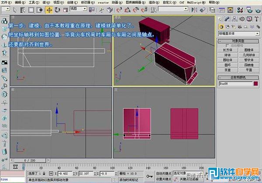Open the Hierarchy panel tab
The image size is (262, 183).
pyautogui.click(x=235, y=19)
